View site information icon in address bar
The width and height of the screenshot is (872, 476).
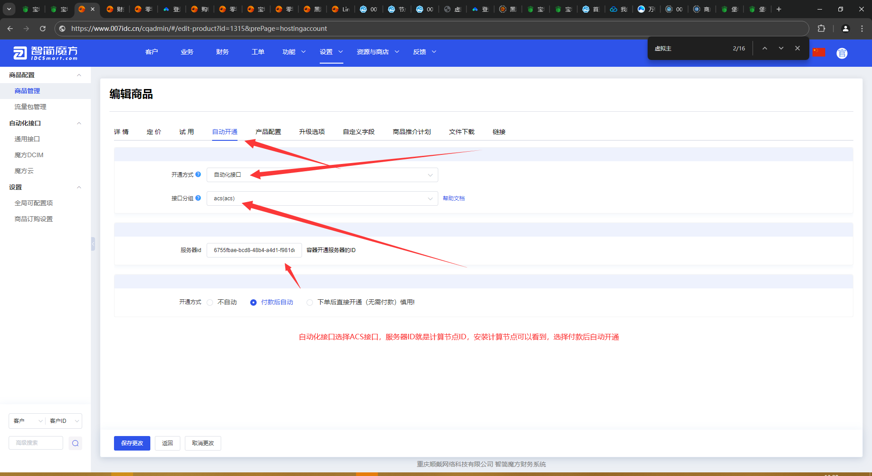(63, 29)
